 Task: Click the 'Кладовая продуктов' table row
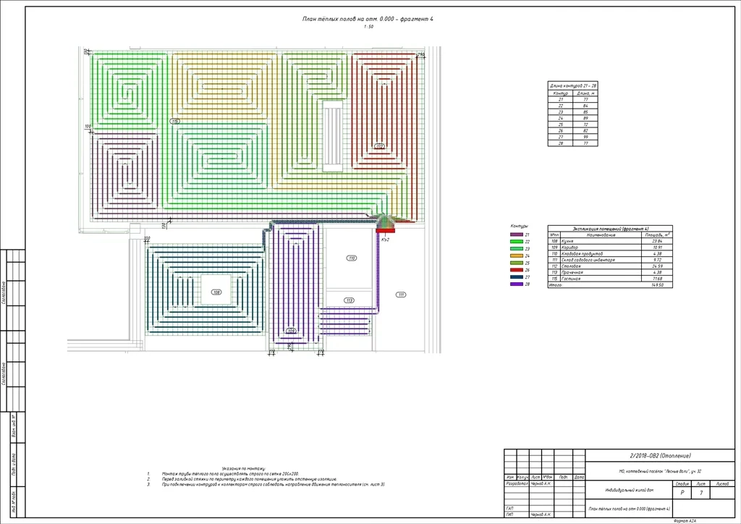pyautogui.click(x=610, y=254)
